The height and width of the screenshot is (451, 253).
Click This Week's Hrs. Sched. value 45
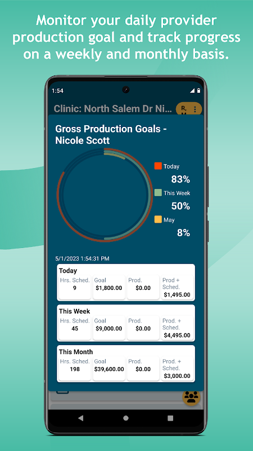(x=75, y=329)
